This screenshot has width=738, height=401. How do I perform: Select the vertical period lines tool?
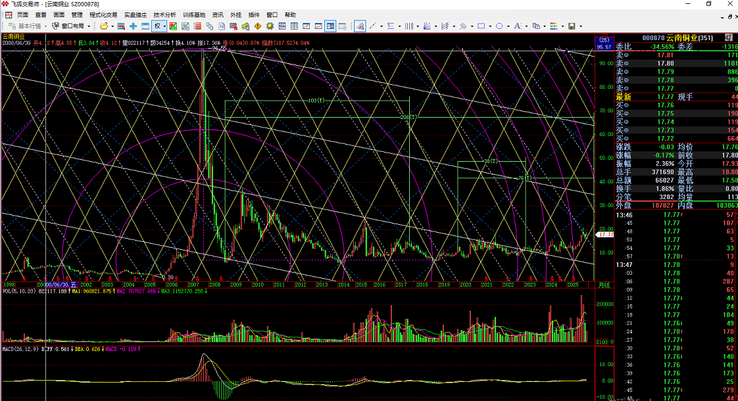tap(409, 26)
